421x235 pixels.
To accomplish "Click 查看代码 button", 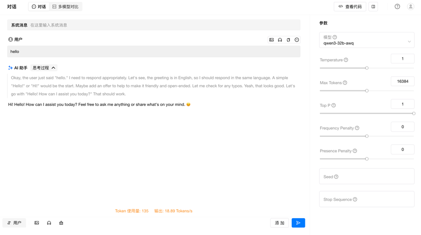I will pyautogui.click(x=350, y=7).
